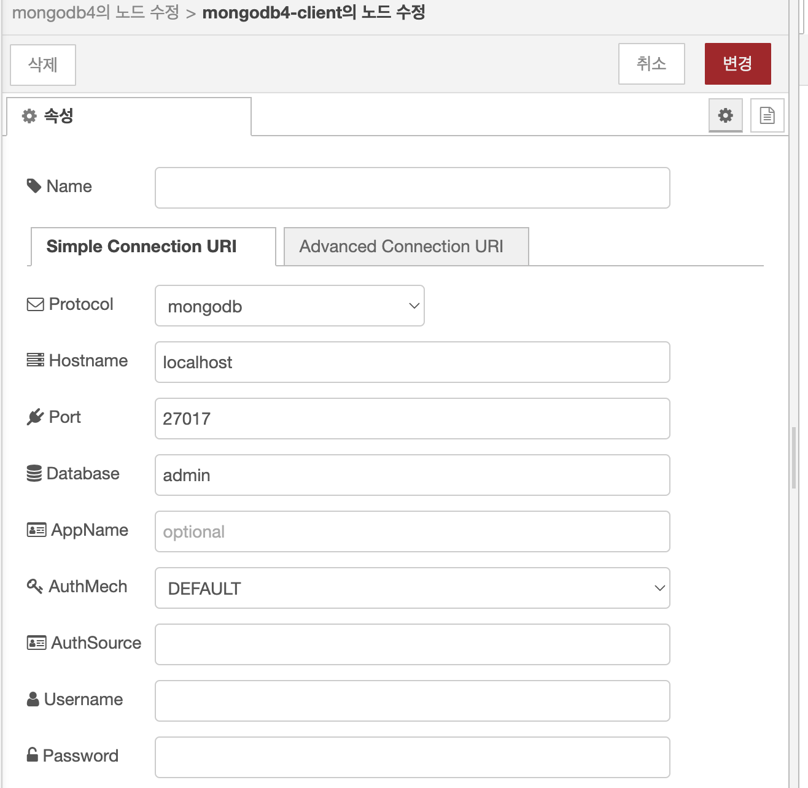Focus the Name input field
Screen dimensions: 808x788
[413, 188]
